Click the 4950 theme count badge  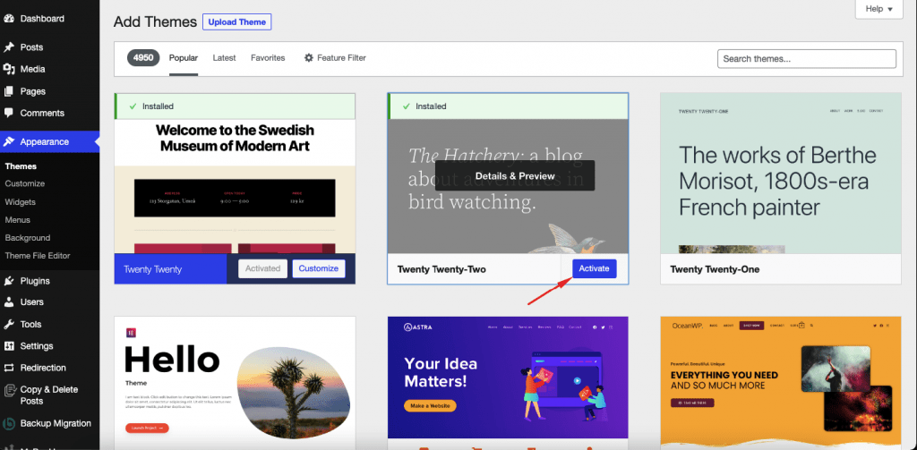pos(143,58)
